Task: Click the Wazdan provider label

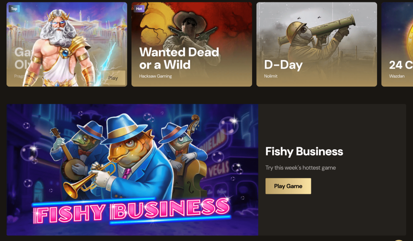Action: 397,76
